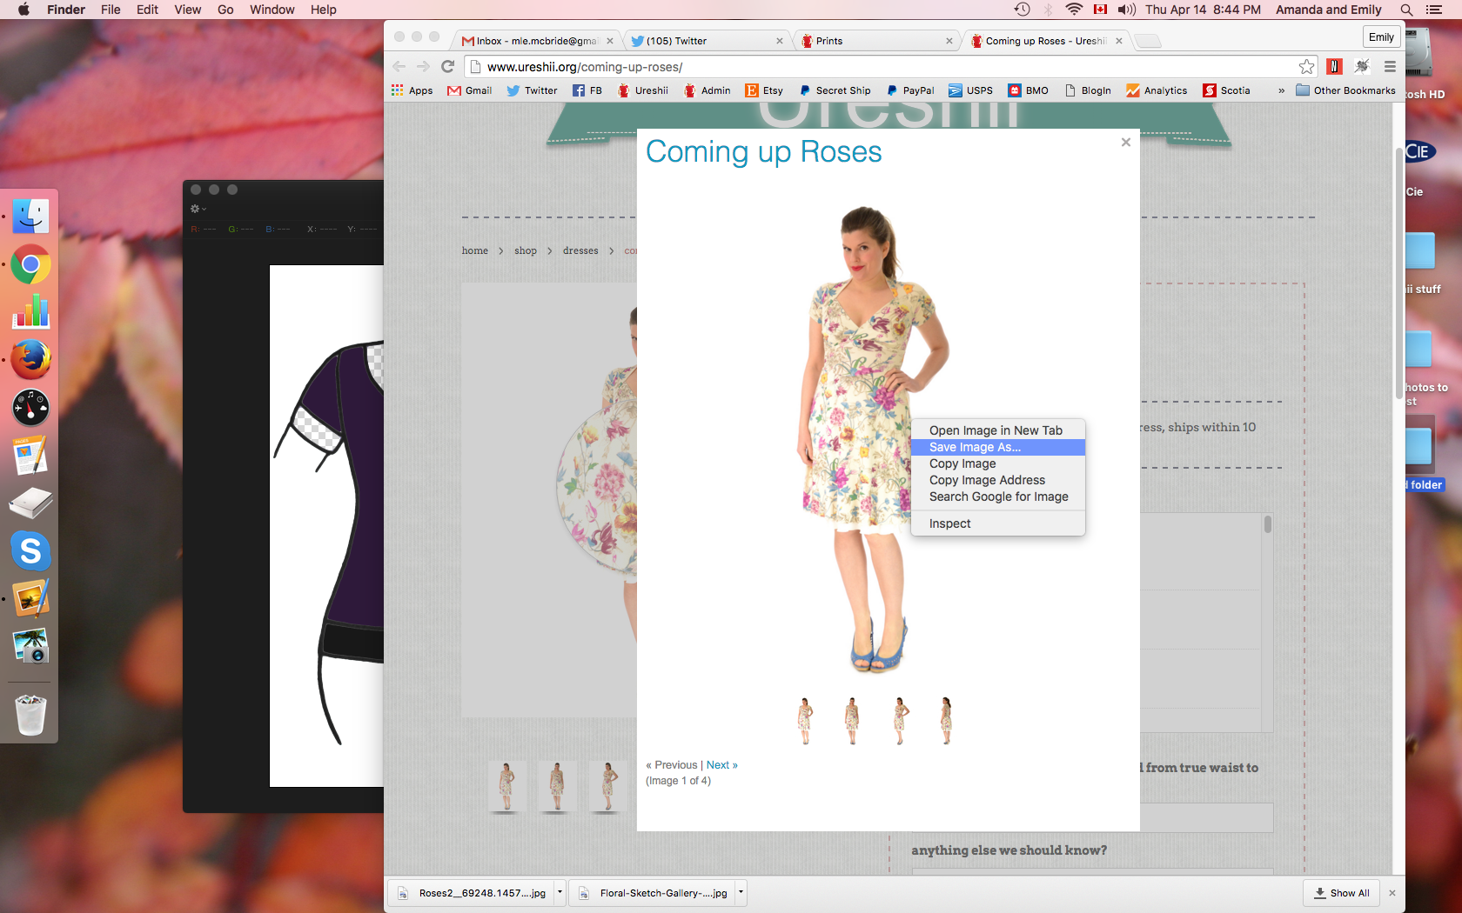
Task: Launch Firefox from the Dock
Action: [x=30, y=359]
